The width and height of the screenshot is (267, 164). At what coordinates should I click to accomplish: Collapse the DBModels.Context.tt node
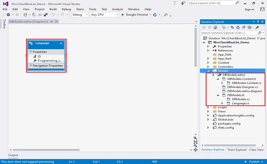coord(218,79)
